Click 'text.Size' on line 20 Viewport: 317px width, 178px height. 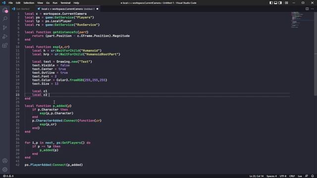tap(41, 84)
